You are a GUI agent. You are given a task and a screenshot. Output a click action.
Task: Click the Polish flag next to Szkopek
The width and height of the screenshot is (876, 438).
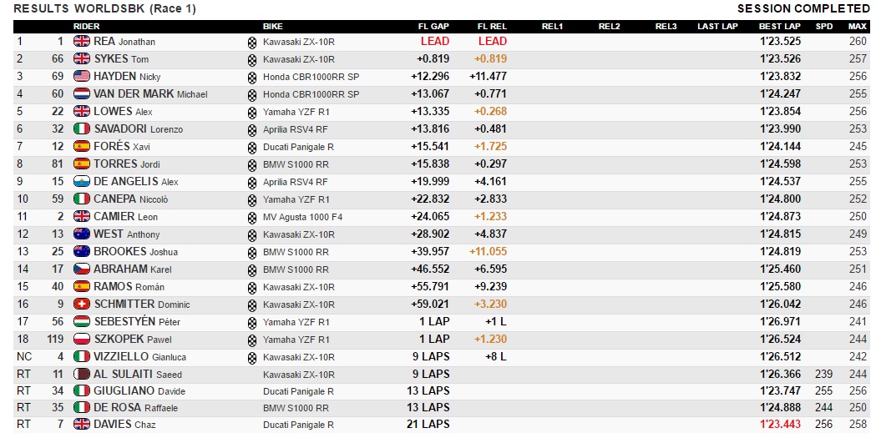tap(82, 339)
